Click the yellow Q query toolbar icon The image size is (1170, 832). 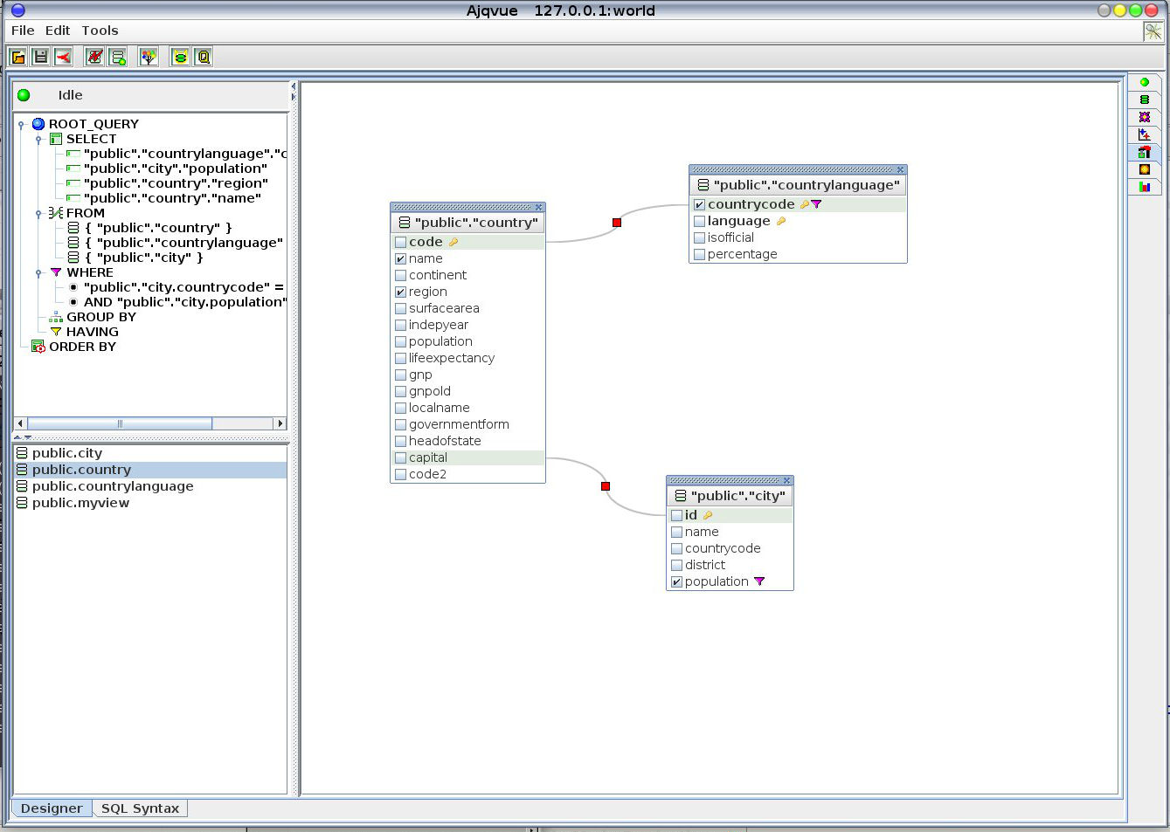coord(203,58)
